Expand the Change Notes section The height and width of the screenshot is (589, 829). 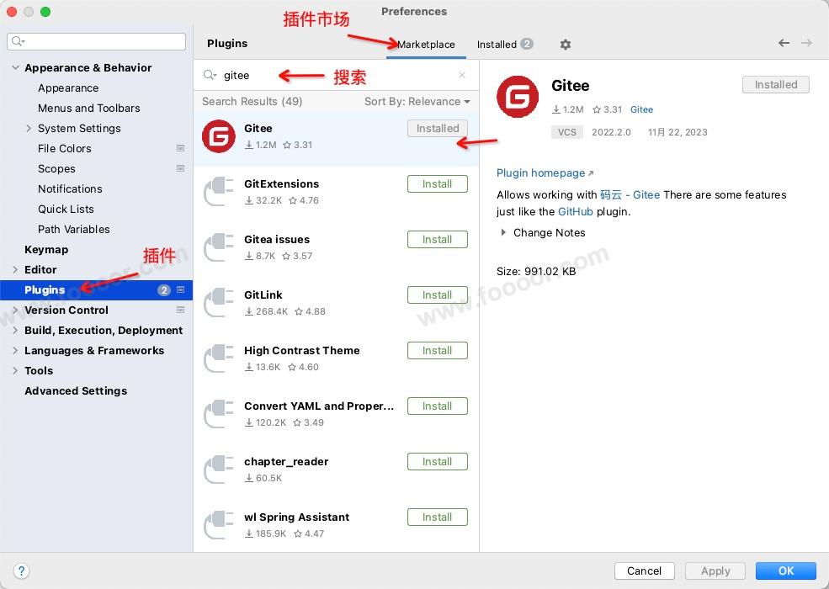[x=503, y=232]
